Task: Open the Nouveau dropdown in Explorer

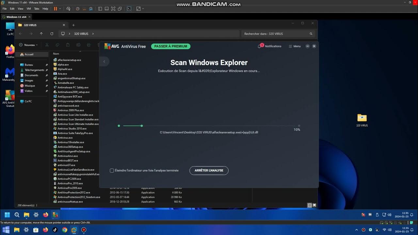Action: (28, 45)
